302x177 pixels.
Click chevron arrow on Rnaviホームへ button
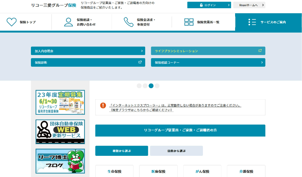coord(263,5)
